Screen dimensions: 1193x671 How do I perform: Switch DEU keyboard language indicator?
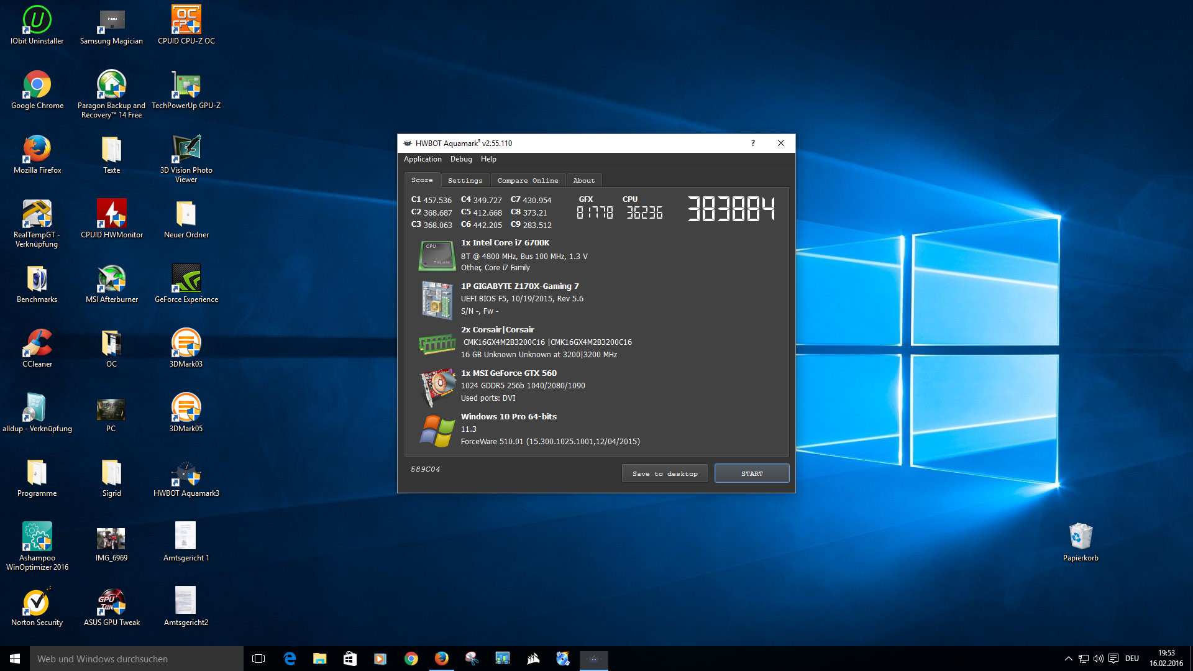click(1132, 659)
